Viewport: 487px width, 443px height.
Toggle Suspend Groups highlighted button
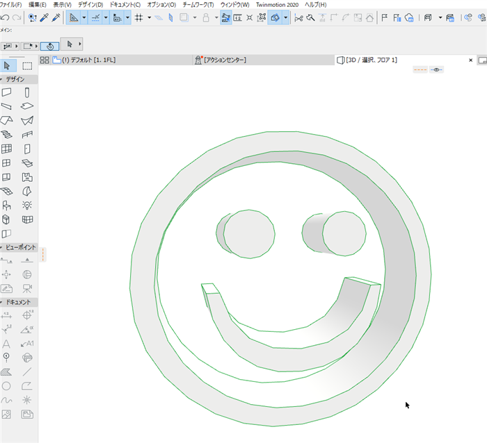(x=226, y=17)
